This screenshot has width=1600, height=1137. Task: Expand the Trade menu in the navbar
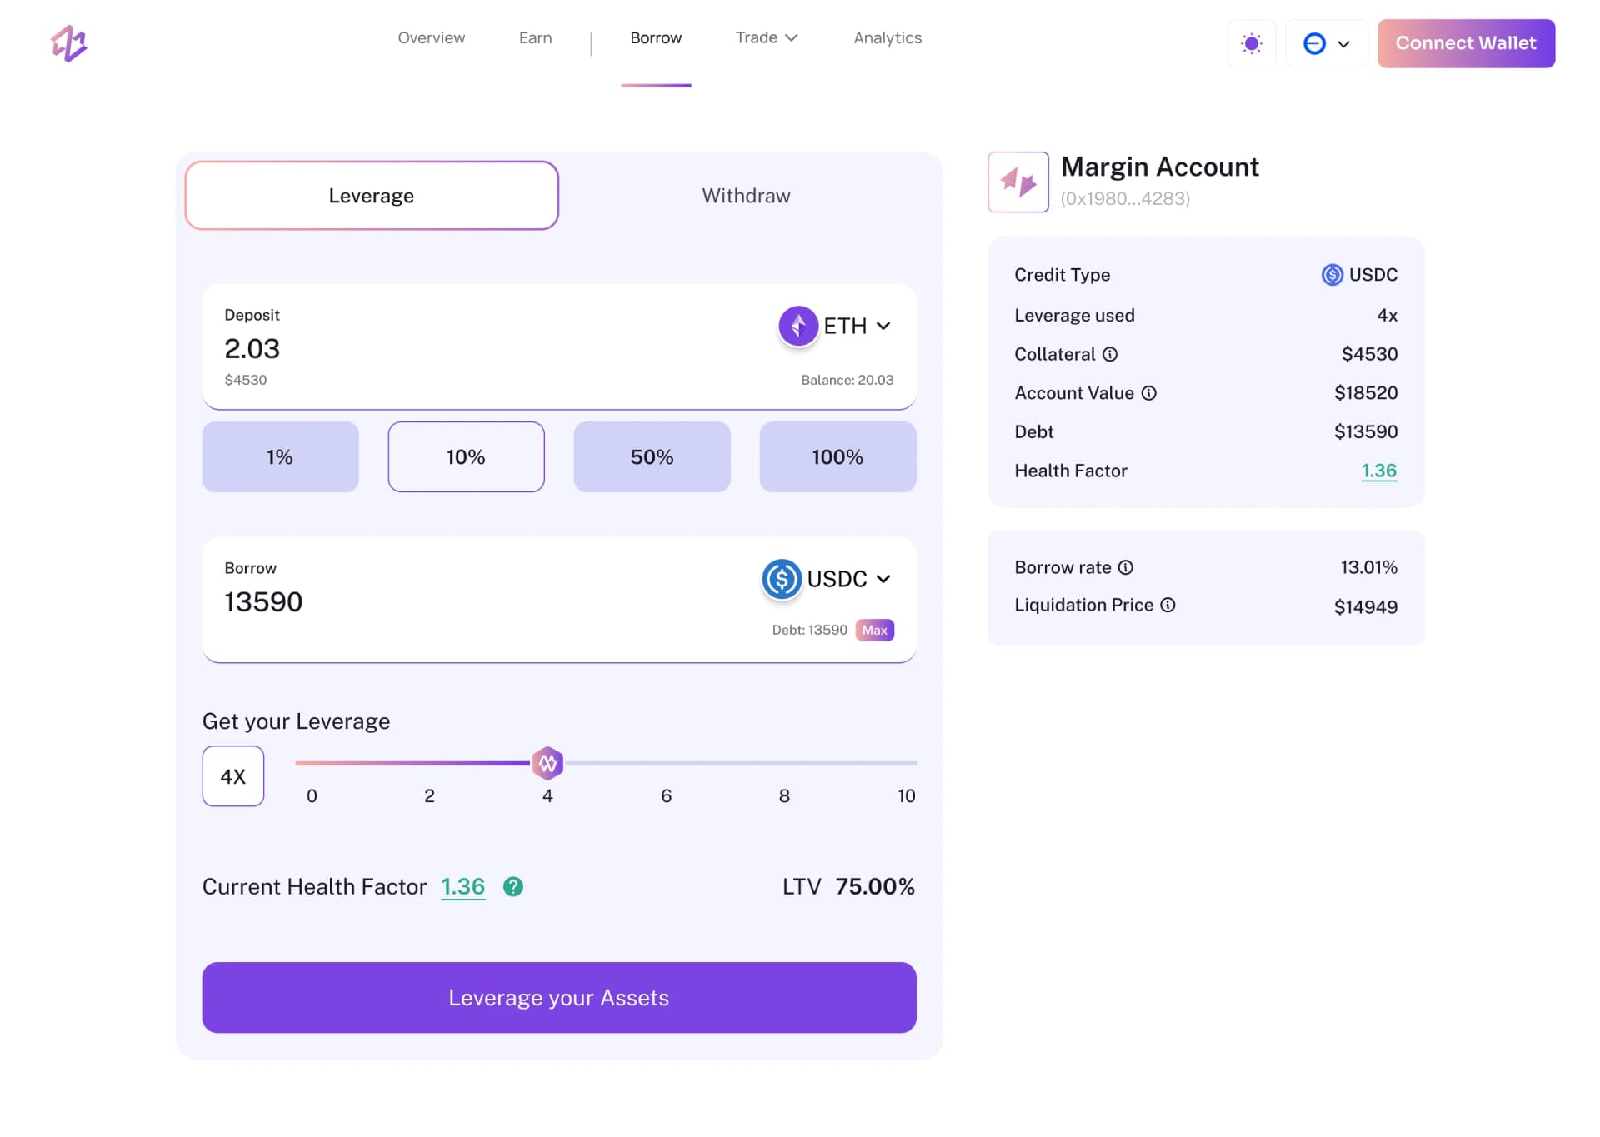click(765, 37)
